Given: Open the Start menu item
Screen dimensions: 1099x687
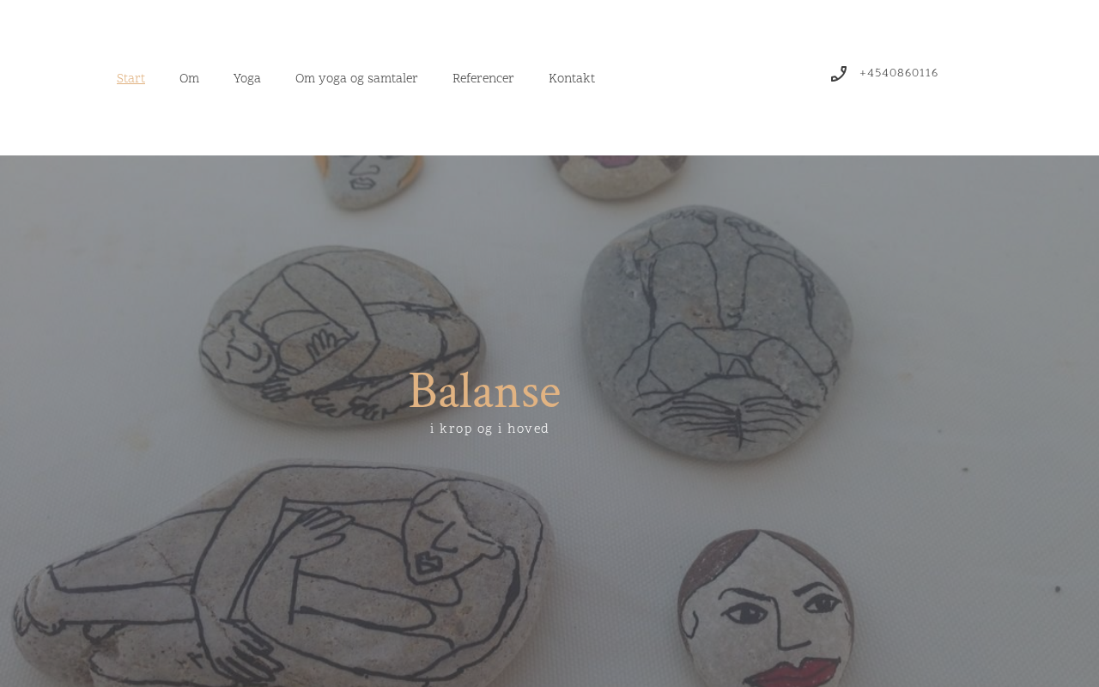Looking at the screenshot, I should 131,79.
